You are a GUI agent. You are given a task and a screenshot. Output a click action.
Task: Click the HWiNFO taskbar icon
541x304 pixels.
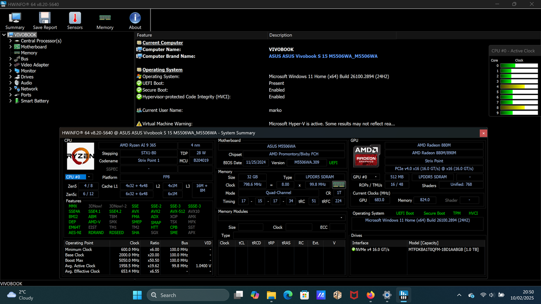403,295
